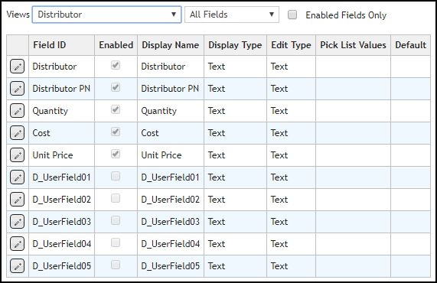Open the All Fields filter dropdown
Viewport: 437px width, 283px height.
pyautogui.click(x=232, y=15)
